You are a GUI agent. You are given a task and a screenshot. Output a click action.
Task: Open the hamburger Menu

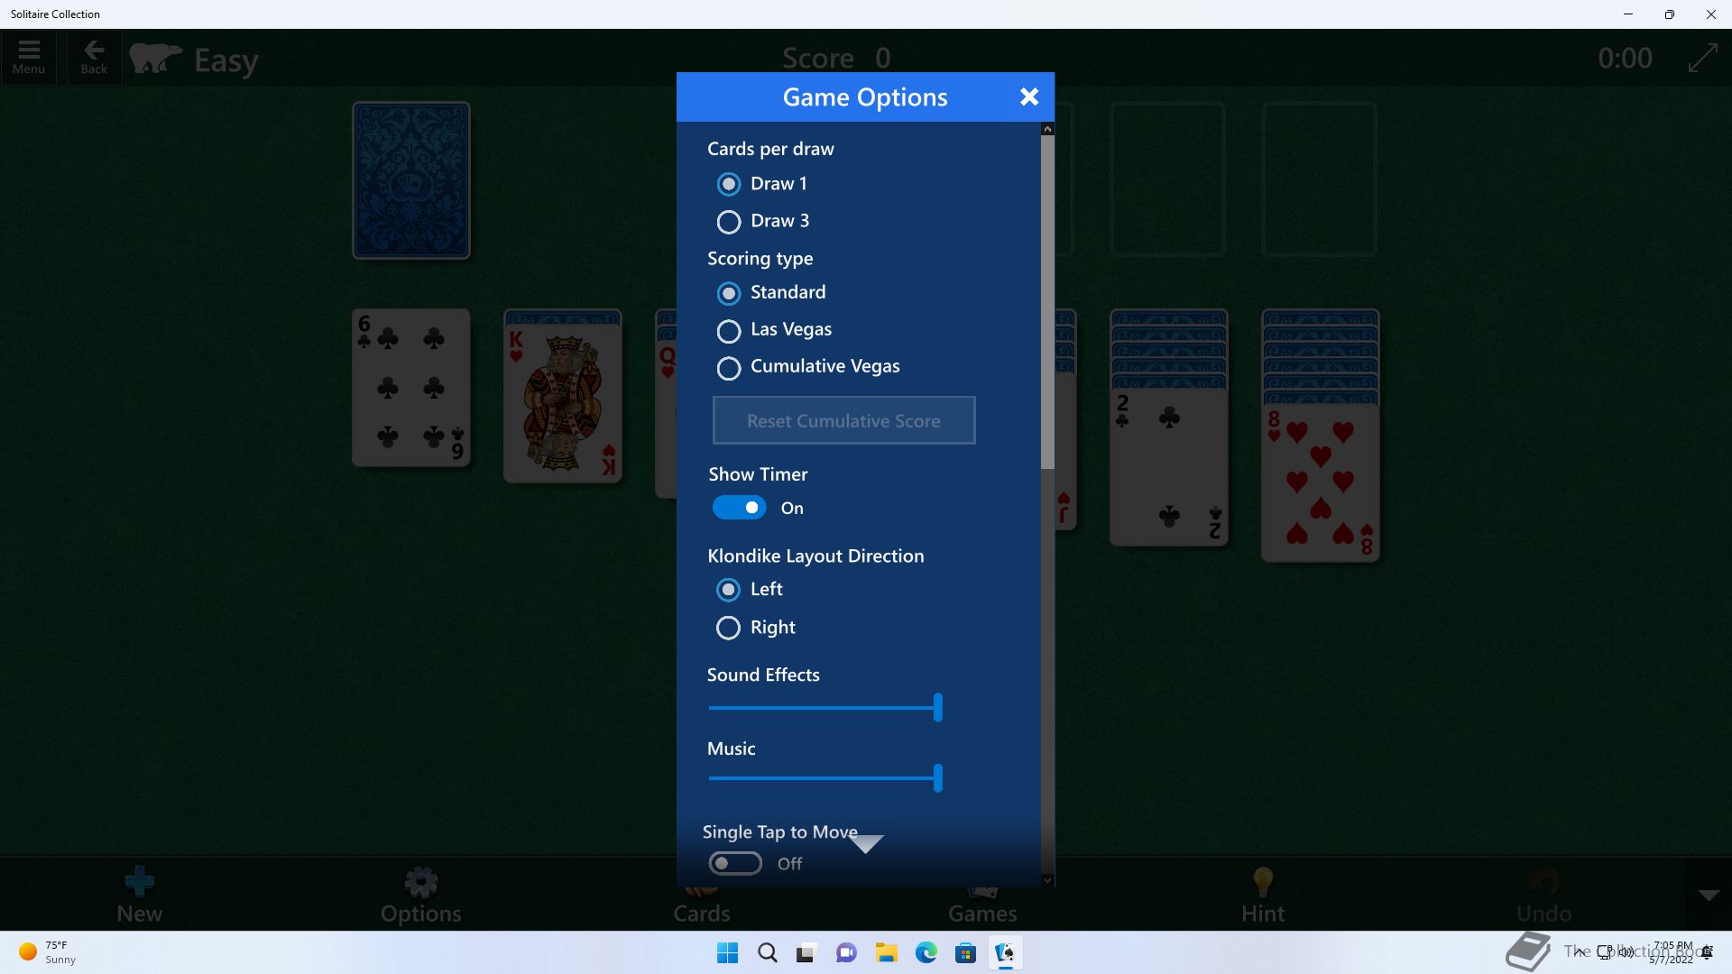29,58
